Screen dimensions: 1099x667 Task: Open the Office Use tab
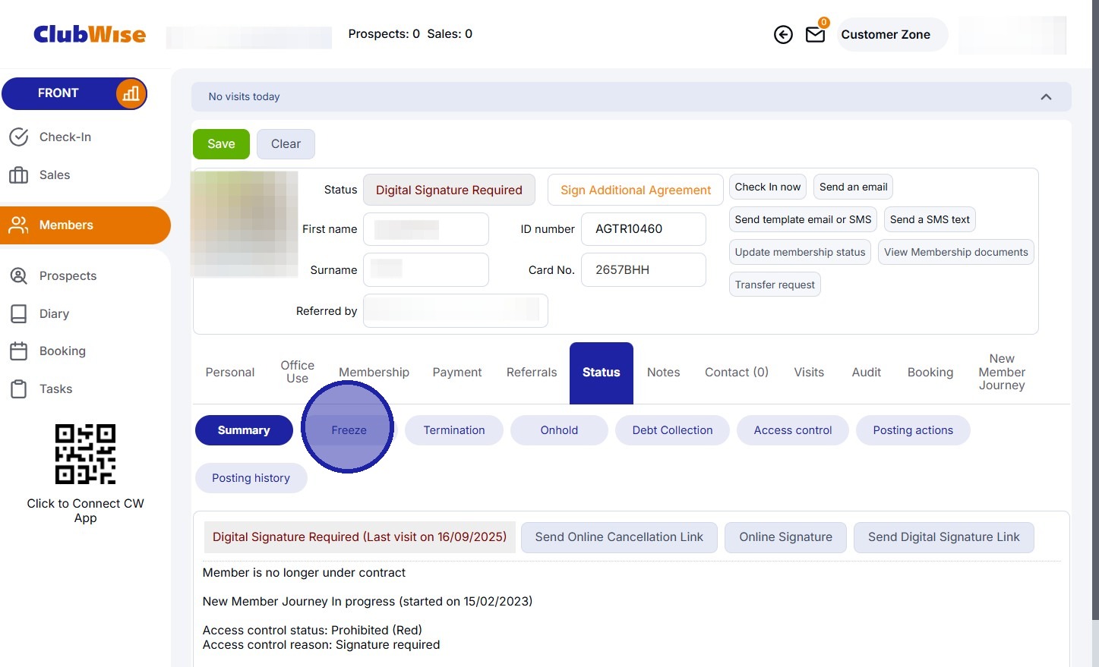coord(297,373)
